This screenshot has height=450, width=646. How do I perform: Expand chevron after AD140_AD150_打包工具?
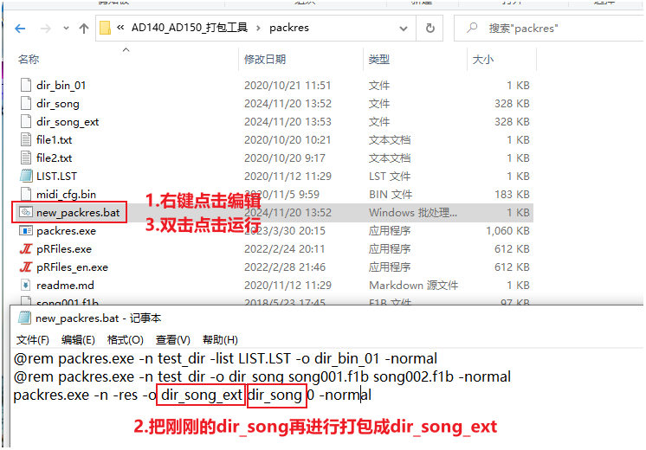[x=258, y=28]
